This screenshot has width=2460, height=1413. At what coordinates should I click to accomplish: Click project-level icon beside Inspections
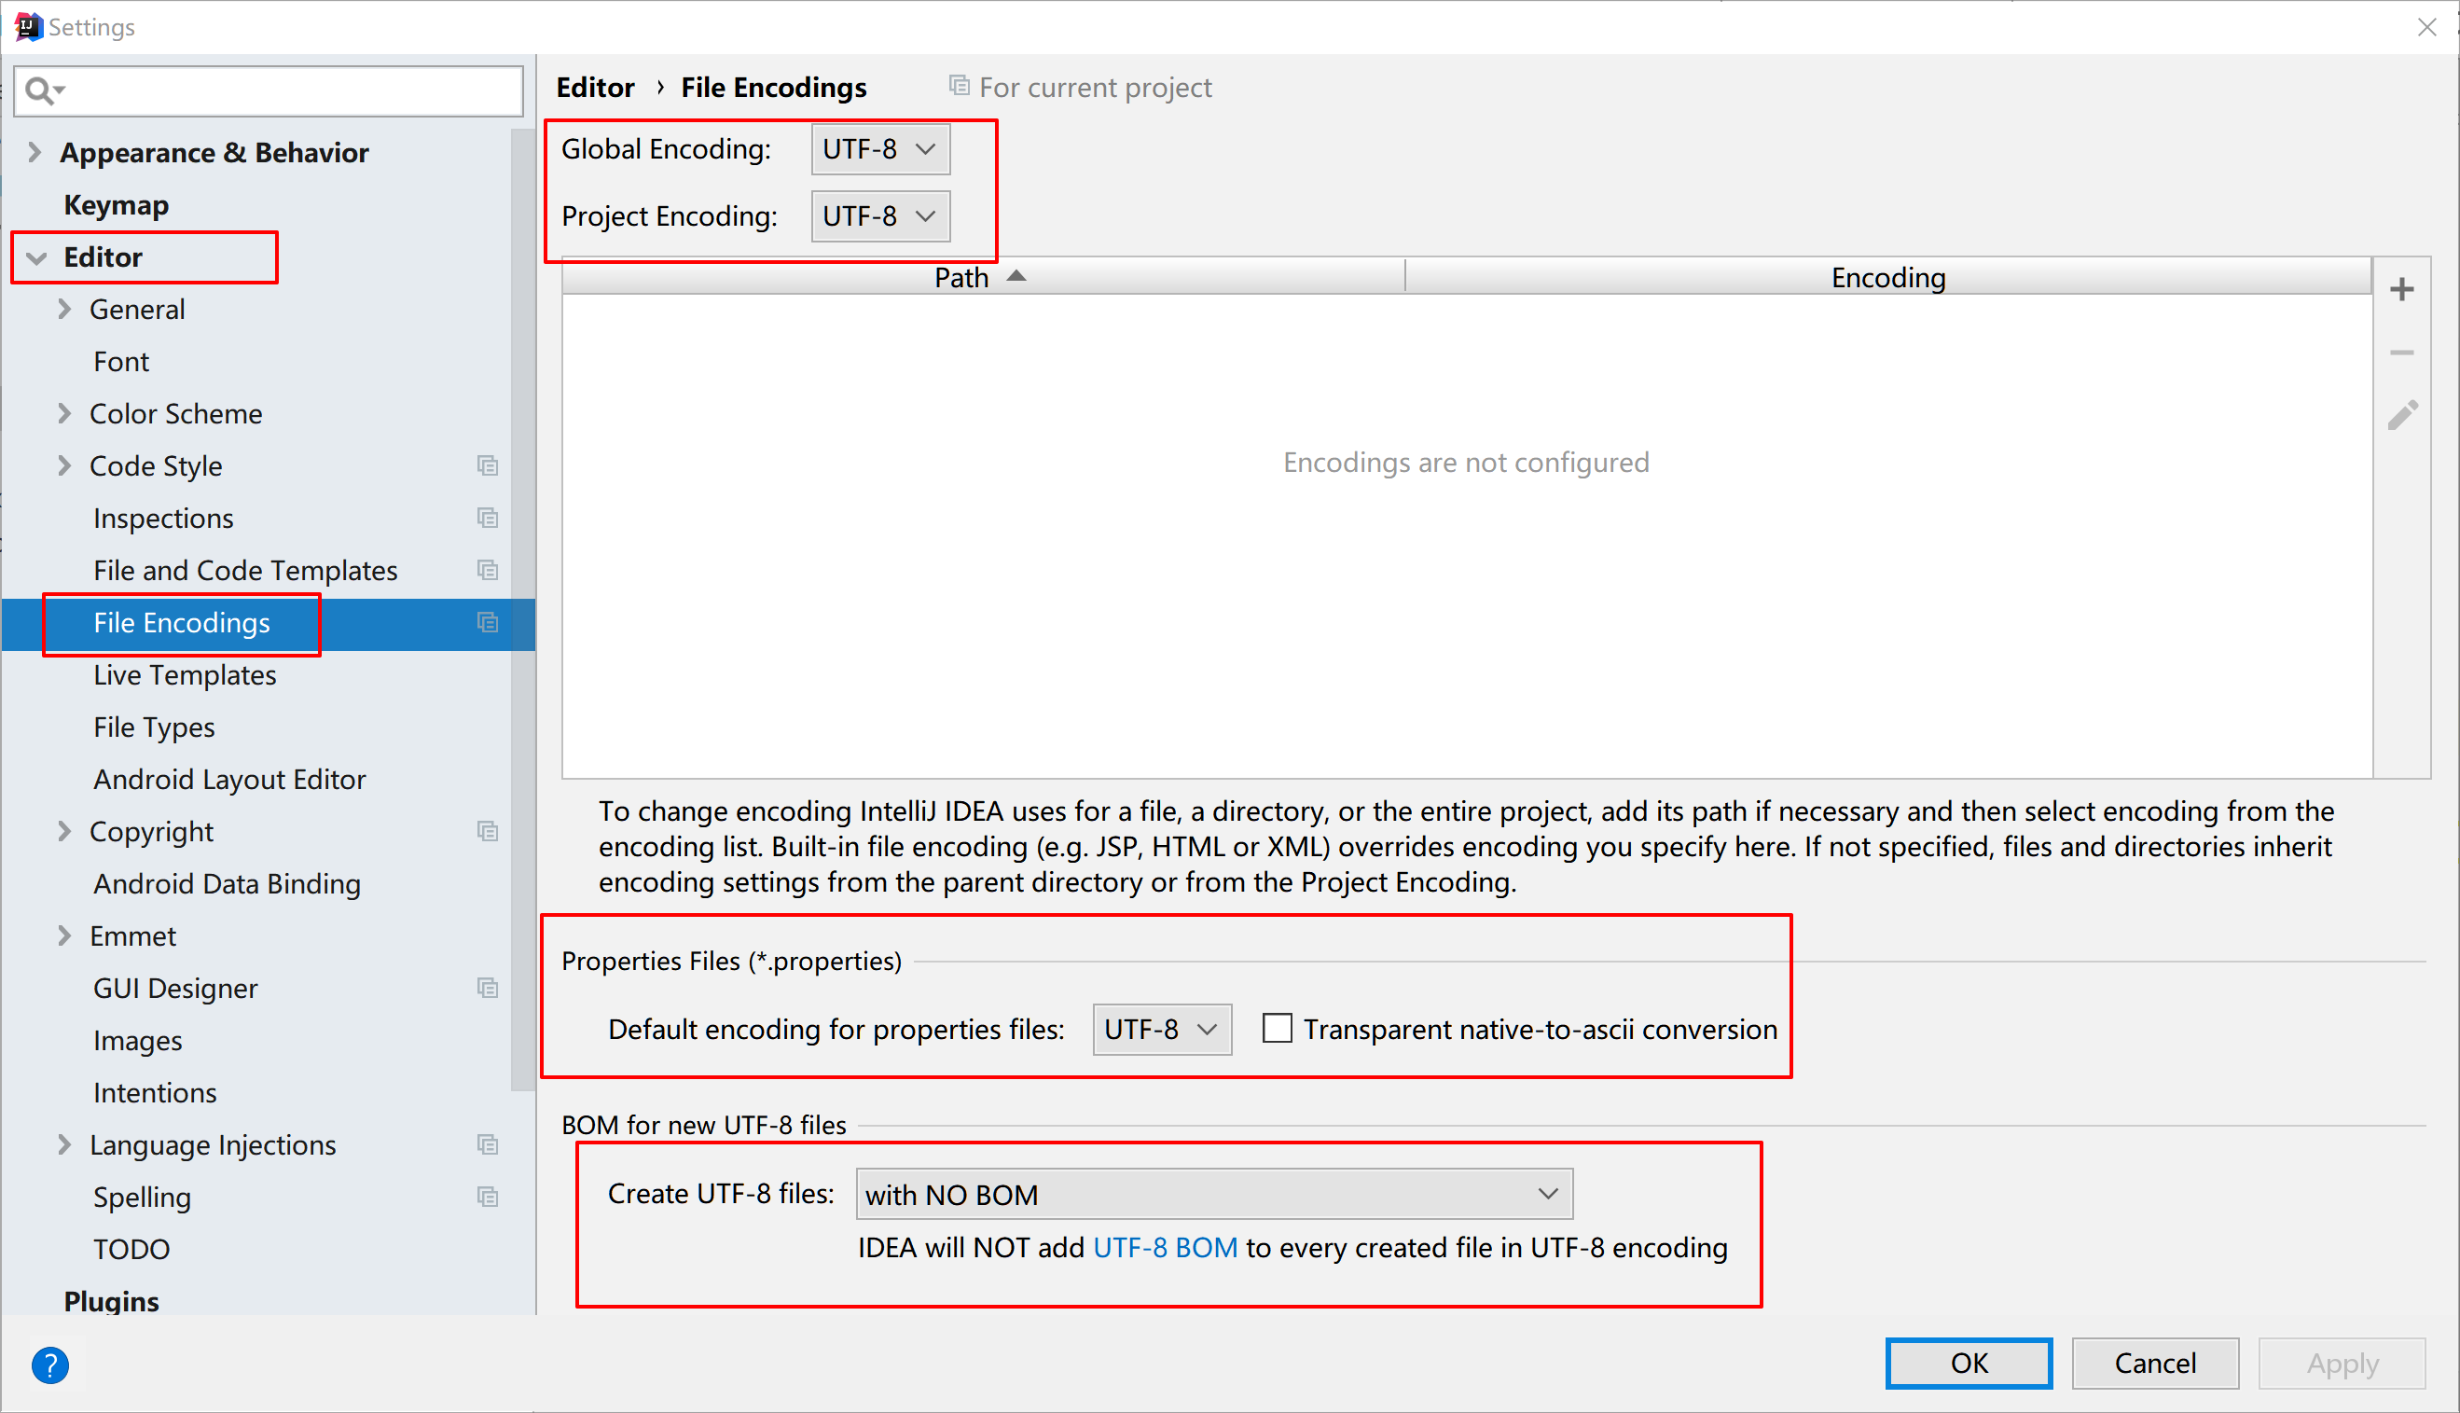(x=488, y=519)
